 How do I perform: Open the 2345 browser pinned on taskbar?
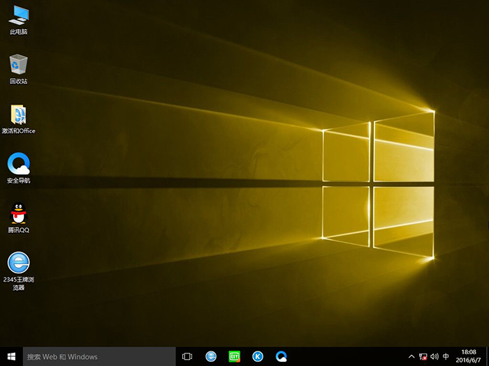[211, 356]
